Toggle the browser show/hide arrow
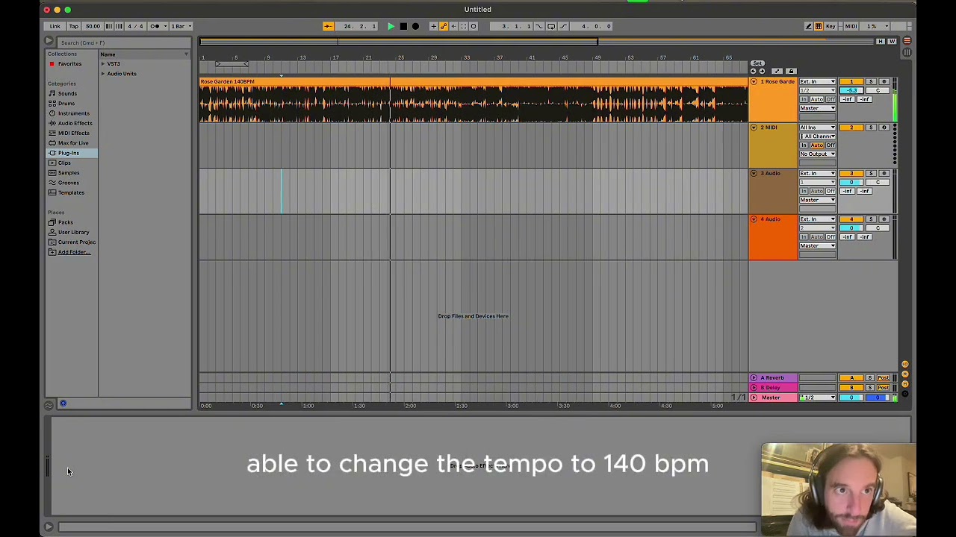The image size is (956, 537). point(49,42)
